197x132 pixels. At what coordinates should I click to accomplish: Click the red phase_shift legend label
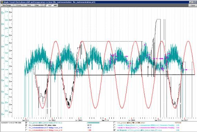click(x=45, y=130)
